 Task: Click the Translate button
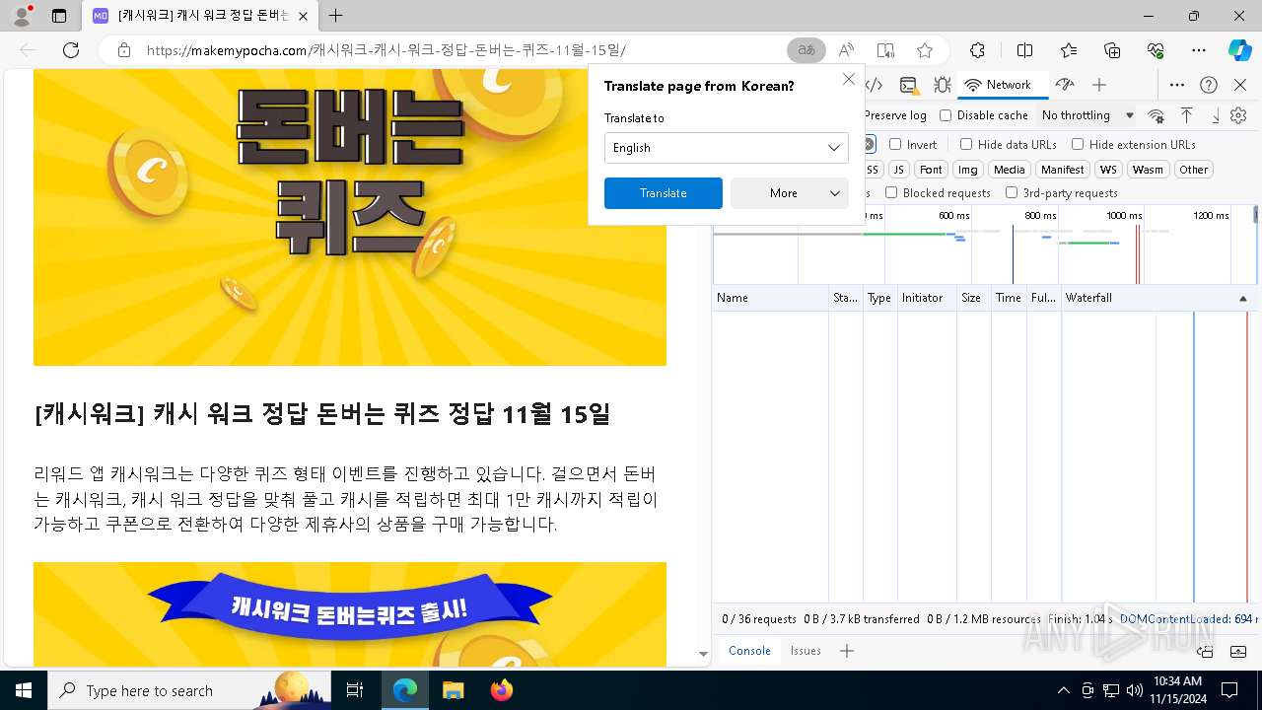click(664, 193)
